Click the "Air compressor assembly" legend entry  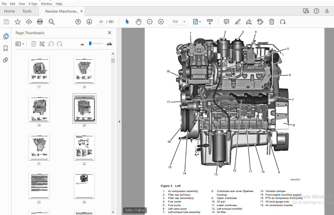[183, 191]
